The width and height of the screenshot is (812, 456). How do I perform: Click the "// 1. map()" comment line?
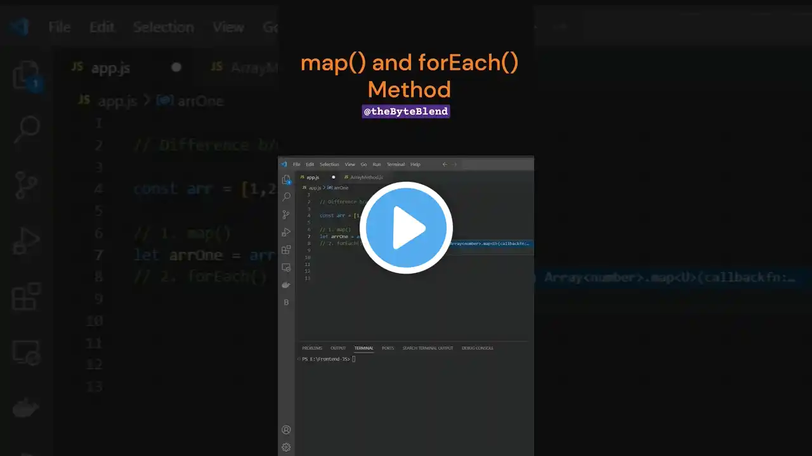[x=336, y=229]
